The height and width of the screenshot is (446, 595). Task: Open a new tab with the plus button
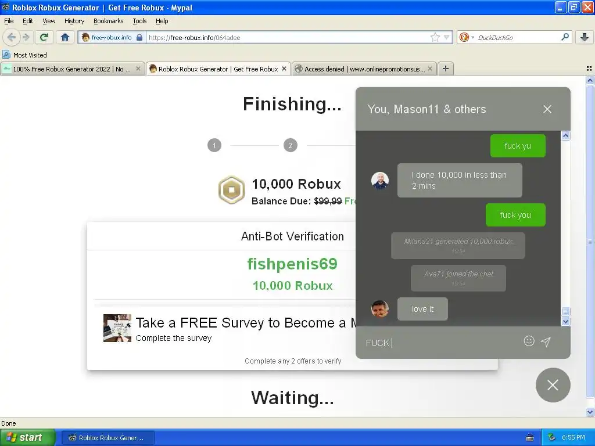446,69
